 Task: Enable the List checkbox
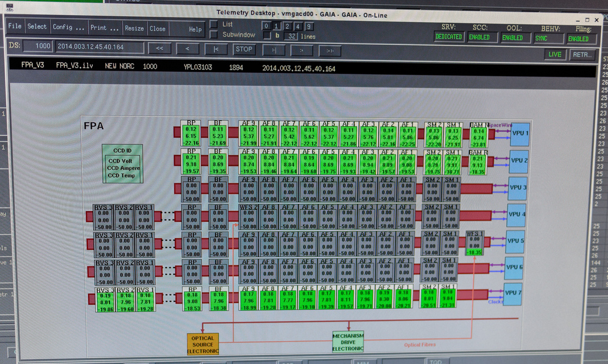tap(214, 25)
